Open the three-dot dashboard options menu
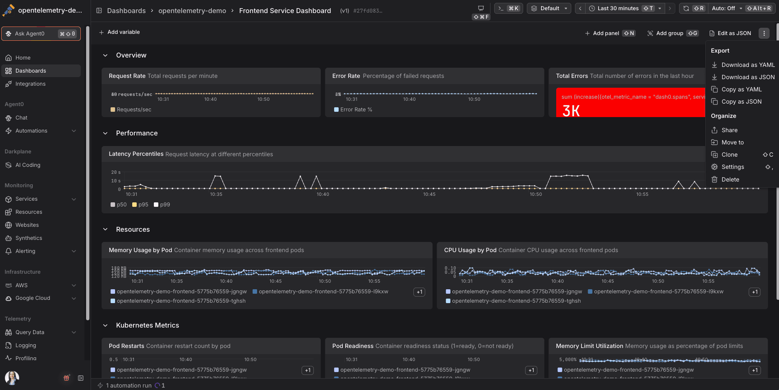 tap(764, 33)
